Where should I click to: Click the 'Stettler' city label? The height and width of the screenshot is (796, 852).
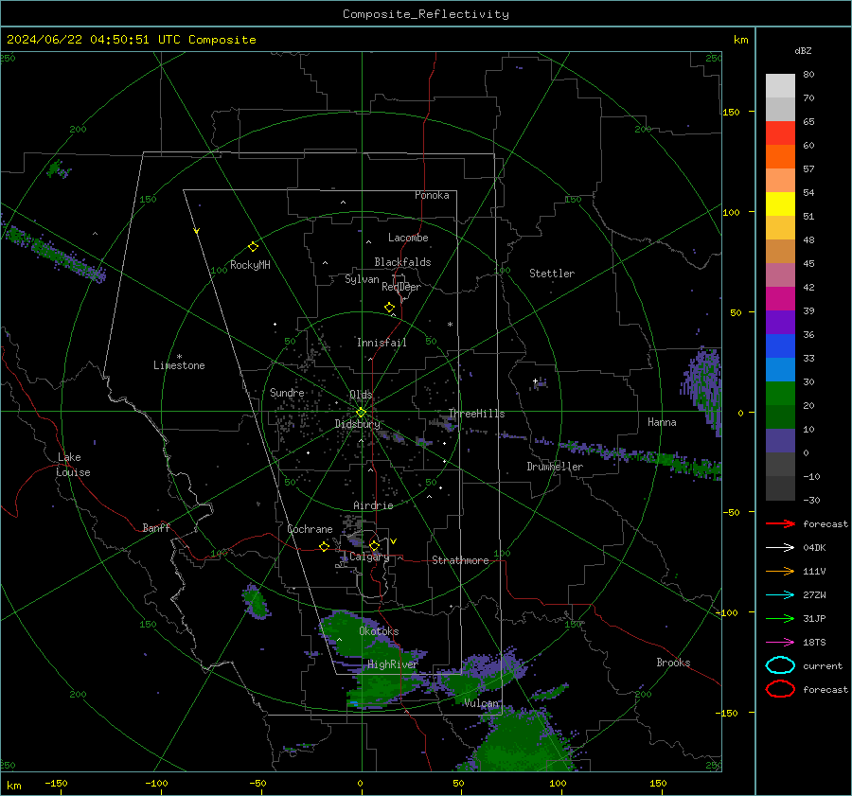[x=552, y=274]
